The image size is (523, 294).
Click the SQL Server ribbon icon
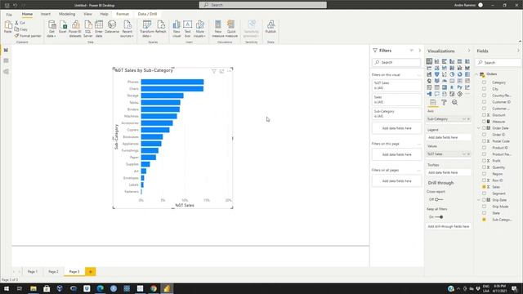[x=87, y=29]
